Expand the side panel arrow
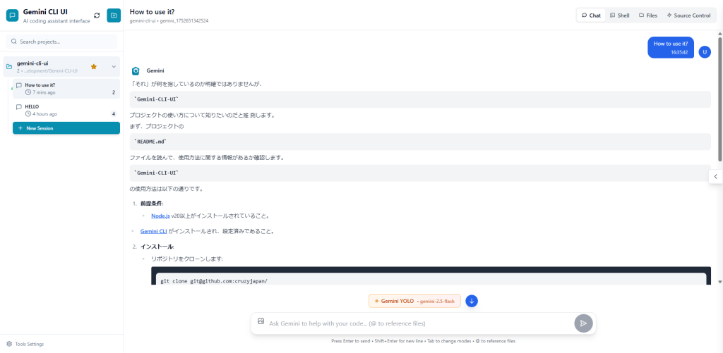The width and height of the screenshot is (723, 353). pos(716,176)
